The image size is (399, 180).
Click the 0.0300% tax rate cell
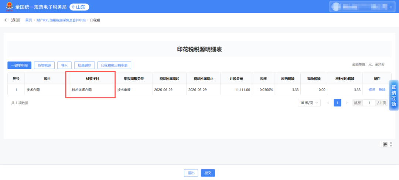pos(263,90)
